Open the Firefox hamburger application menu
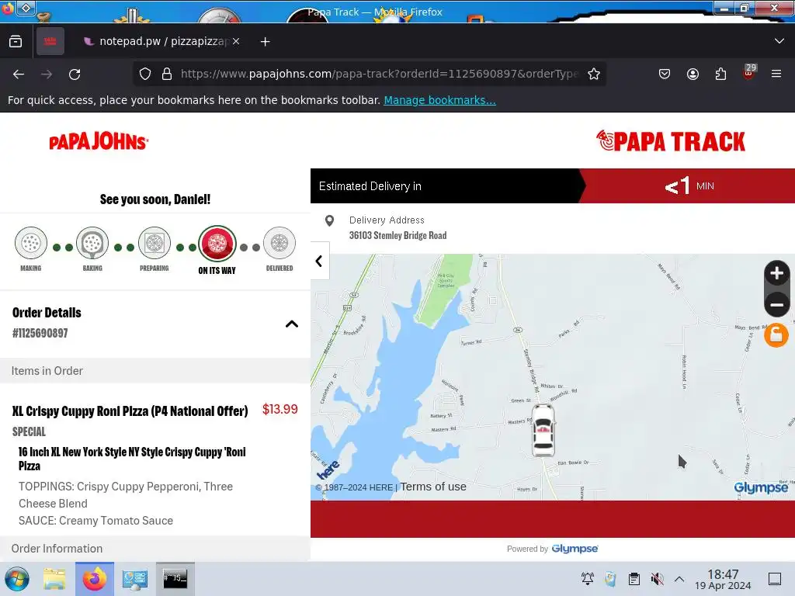The width and height of the screenshot is (795, 596). pos(776,74)
